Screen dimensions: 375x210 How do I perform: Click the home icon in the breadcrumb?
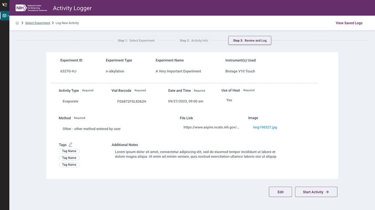coord(17,23)
